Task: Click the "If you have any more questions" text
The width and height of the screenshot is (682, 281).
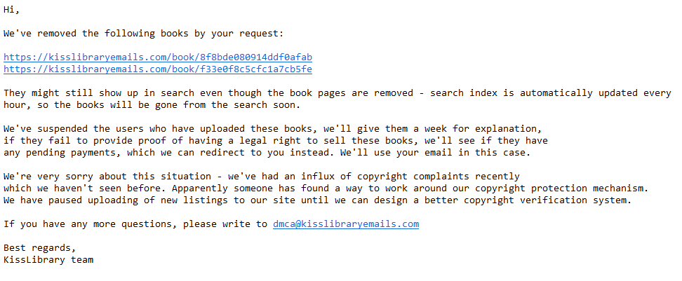Action: [x=135, y=224]
